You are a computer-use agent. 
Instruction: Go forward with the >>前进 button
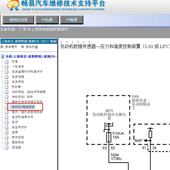click(x=72, y=20)
